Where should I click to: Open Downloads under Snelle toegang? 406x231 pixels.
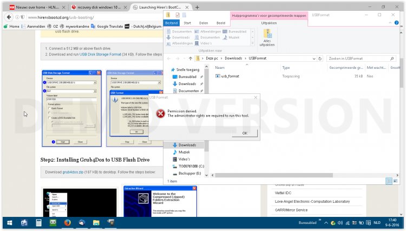(187, 84)
